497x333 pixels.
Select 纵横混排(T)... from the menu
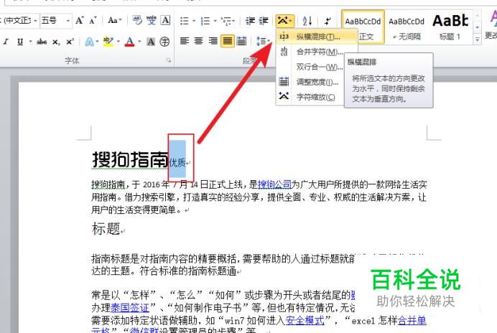pyautogui.click(x=317, y=37)
